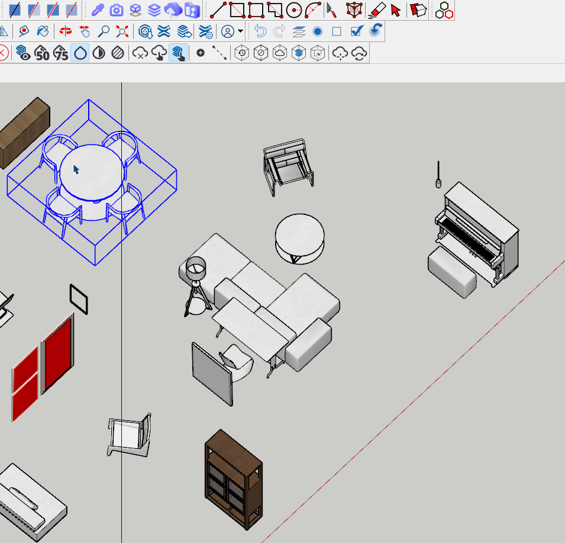
Task: Click the cloud upload icon in top toolbar
Action: pos(173,10)
